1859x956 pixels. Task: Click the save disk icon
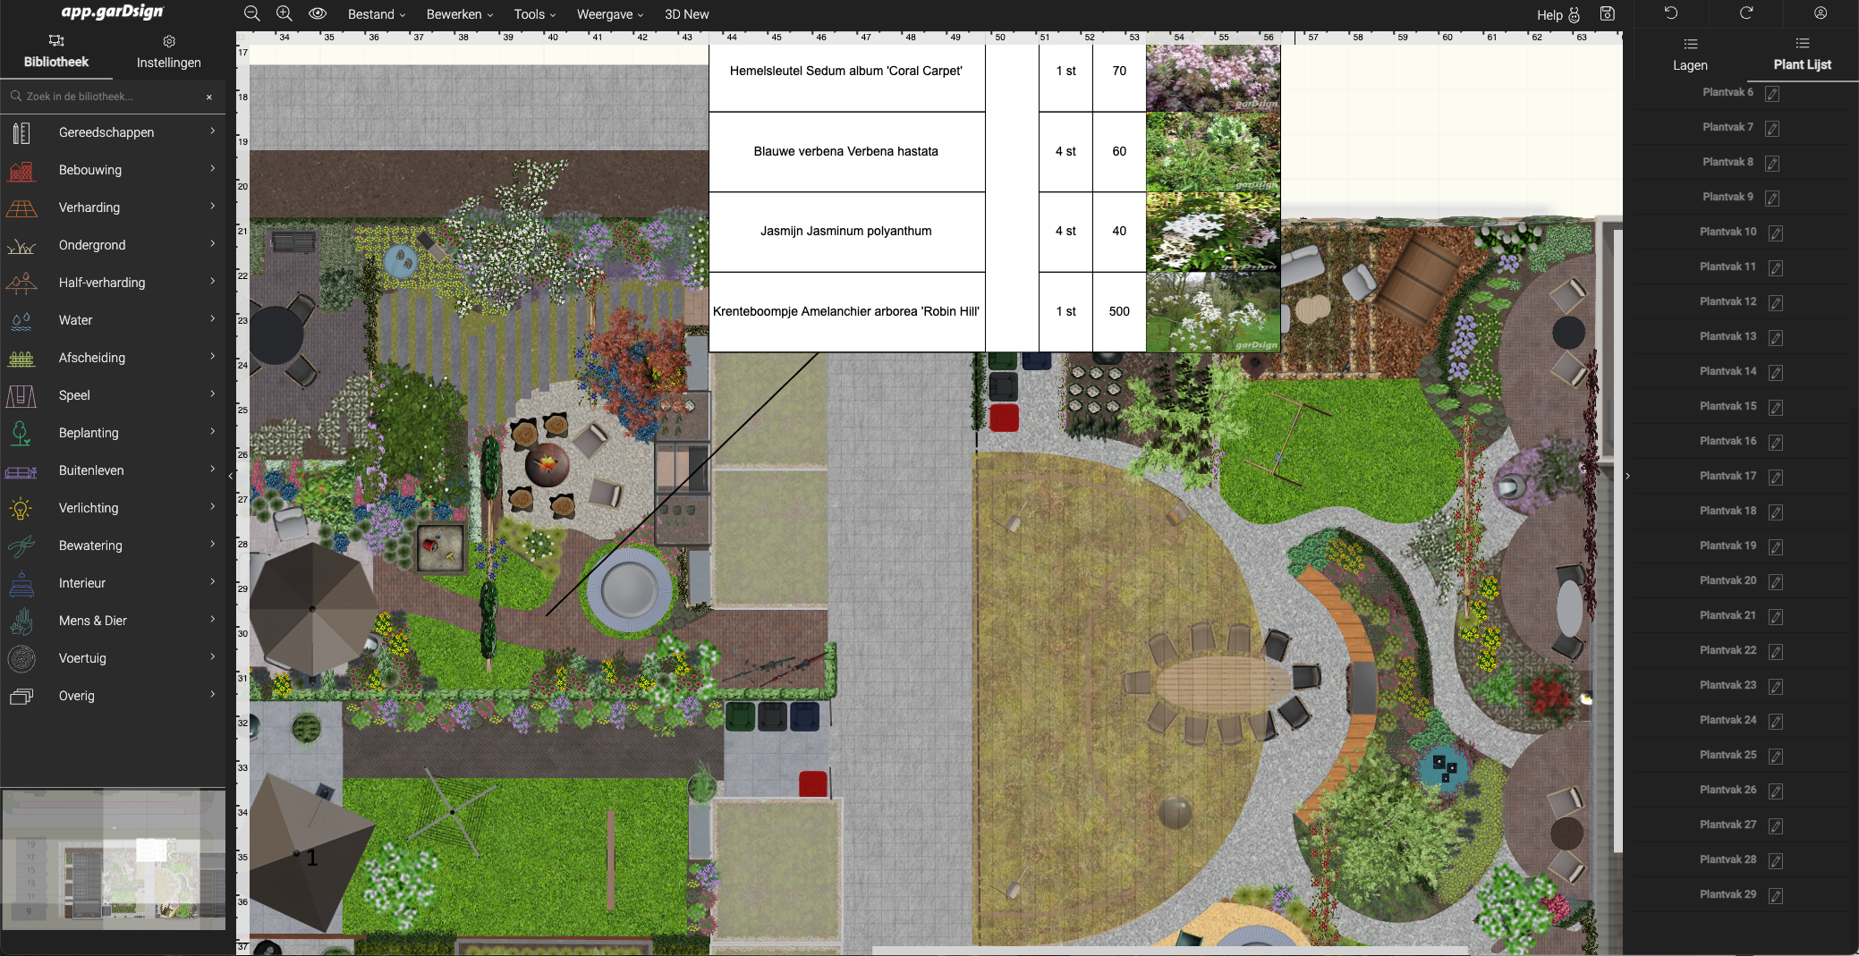1608,13
